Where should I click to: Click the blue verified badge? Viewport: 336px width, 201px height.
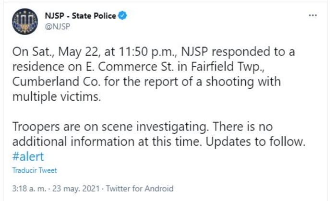tap(123, 16)
